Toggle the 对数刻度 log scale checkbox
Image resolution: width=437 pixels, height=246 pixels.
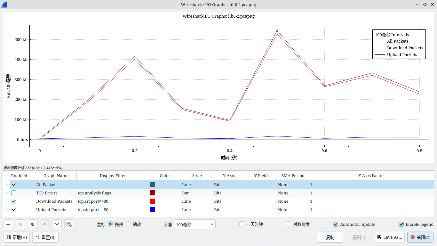pos(289,224)
